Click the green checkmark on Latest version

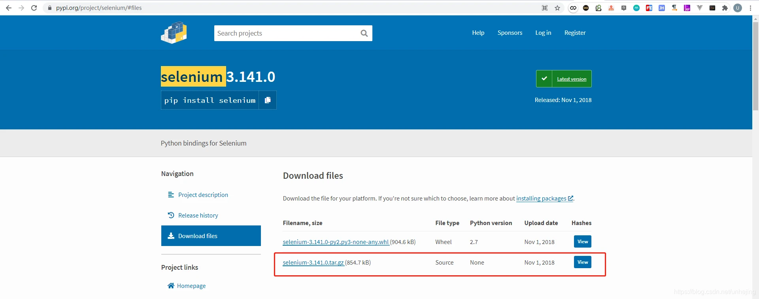coord(544,79)
